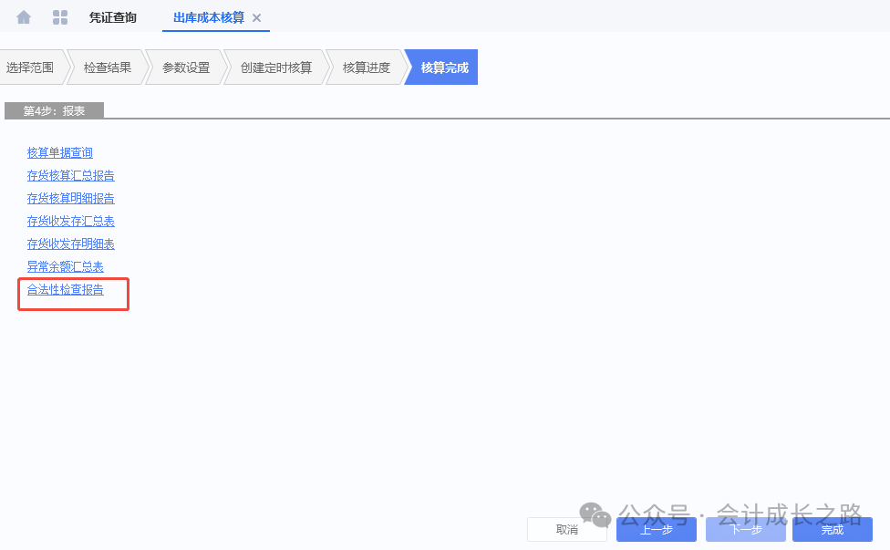Select the 创建定时核算 step
The image size is (890, 550).
tap(275, 67)
